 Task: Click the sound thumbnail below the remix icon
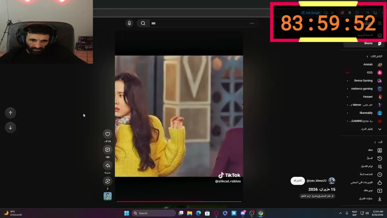click(x=108, y=196)
